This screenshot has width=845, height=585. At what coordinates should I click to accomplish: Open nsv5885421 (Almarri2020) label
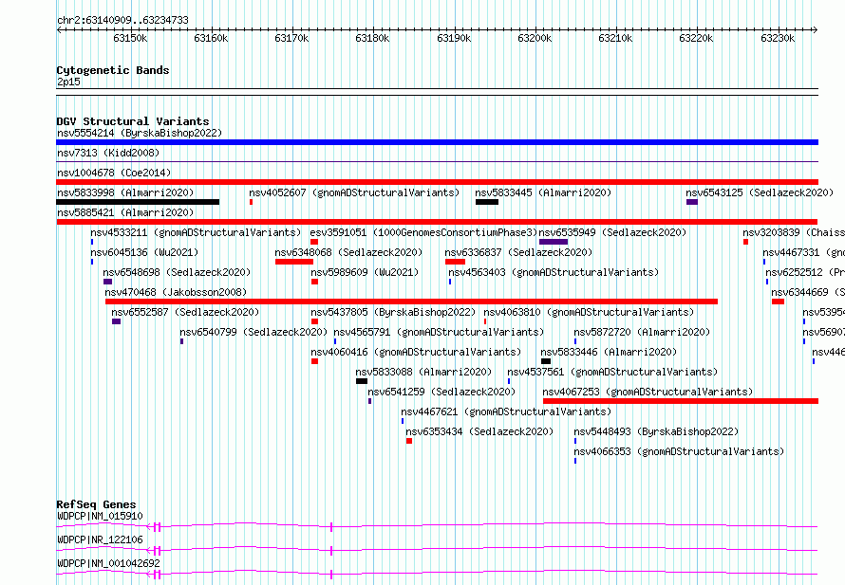[x=125, y=212]
